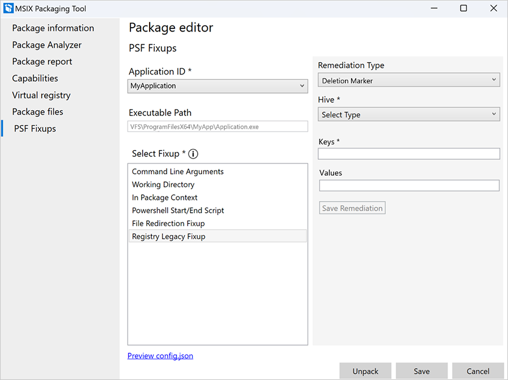Minimize the MSIX Packaging Tool window
Image resolution: width=508 pixels, height=380 pixels.
click(434, 8)
